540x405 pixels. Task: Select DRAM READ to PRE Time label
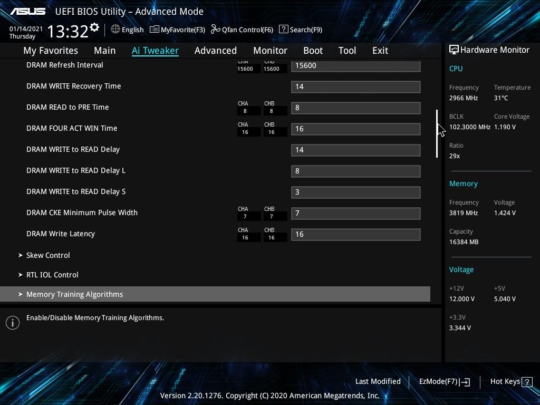(x=67, y=107)
